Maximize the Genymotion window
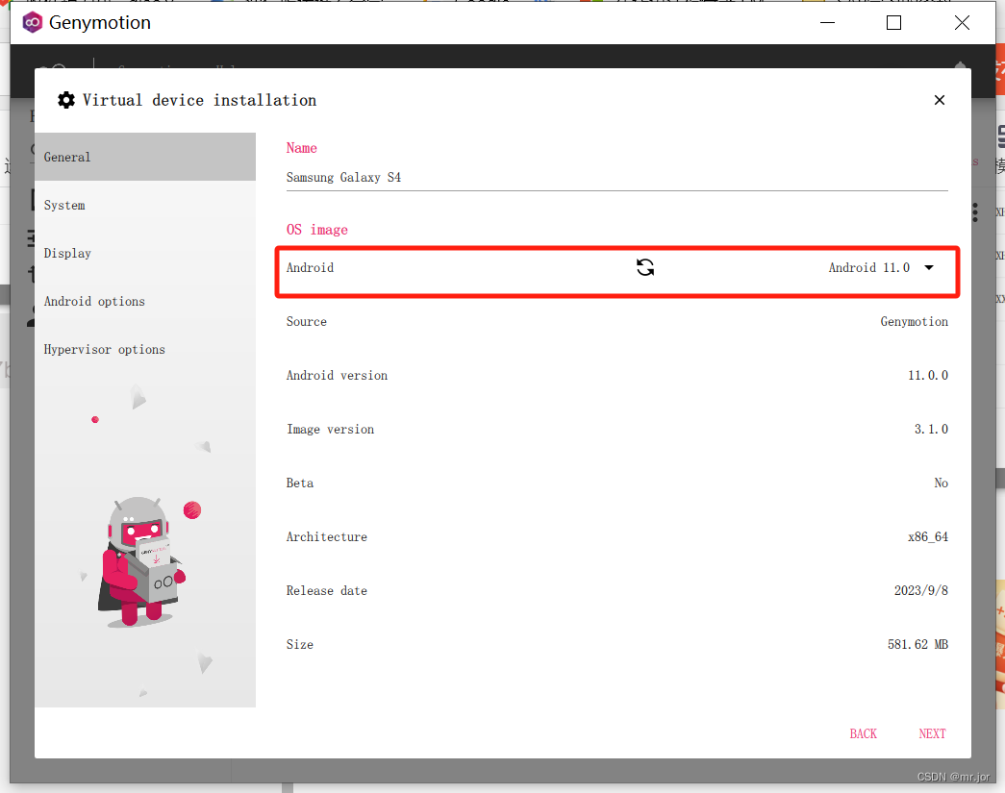The height and width of the screenshot is (793, 1005). (x=893, y=22)
